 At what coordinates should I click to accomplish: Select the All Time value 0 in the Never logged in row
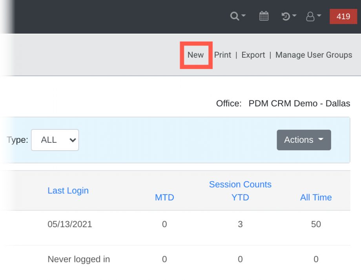[316, 259]
